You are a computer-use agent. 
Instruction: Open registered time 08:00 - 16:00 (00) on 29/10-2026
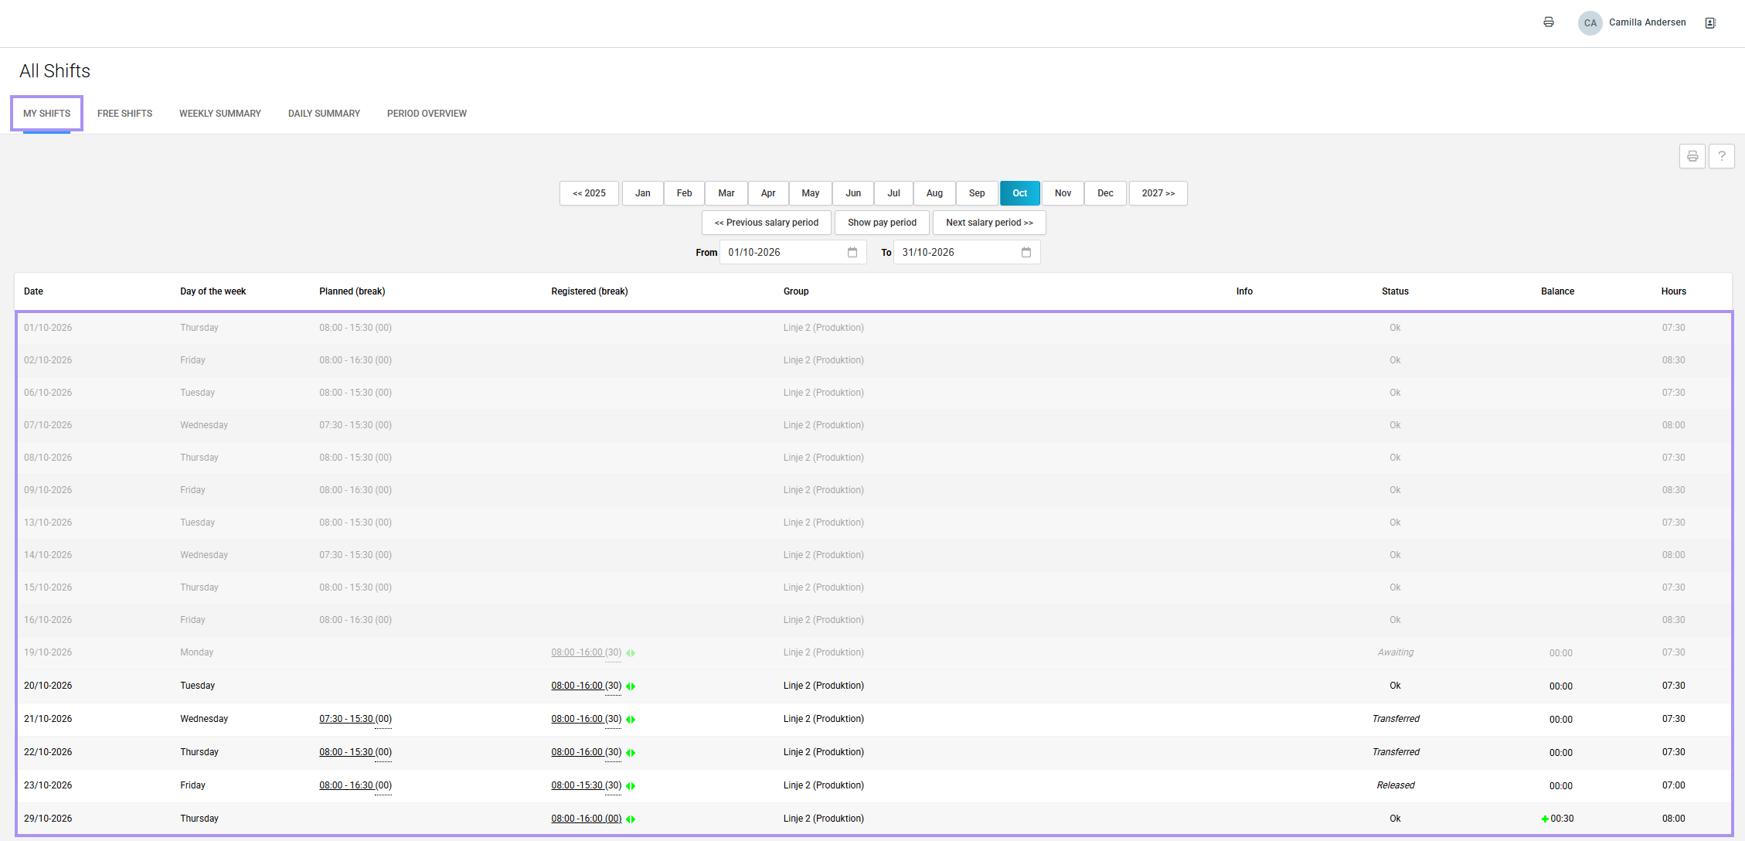(x=586, y=819)
